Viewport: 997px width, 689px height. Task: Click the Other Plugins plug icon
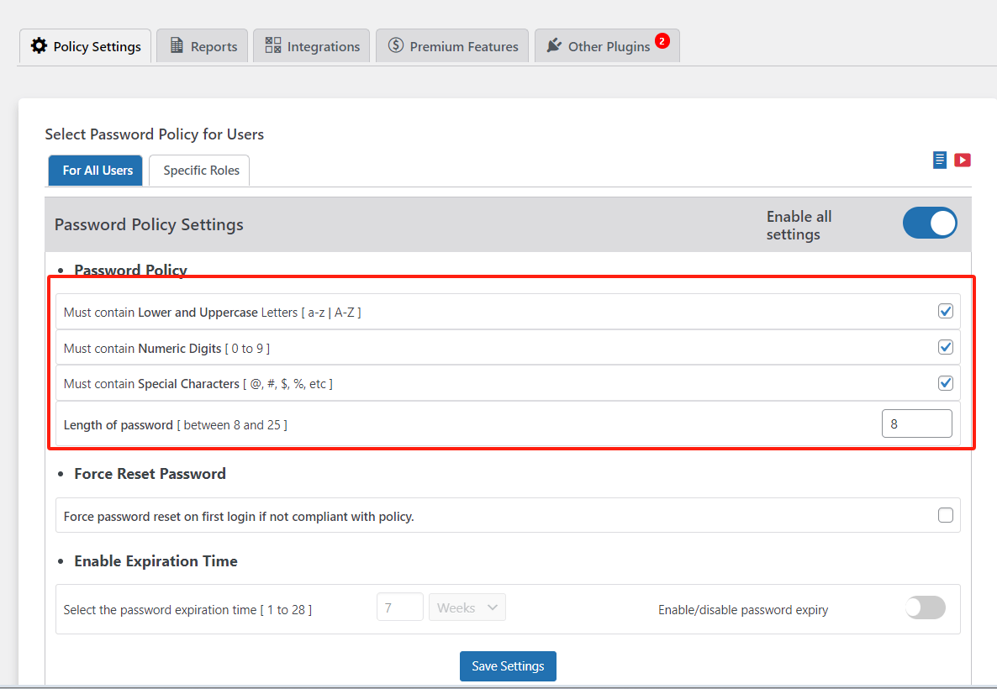554,46
